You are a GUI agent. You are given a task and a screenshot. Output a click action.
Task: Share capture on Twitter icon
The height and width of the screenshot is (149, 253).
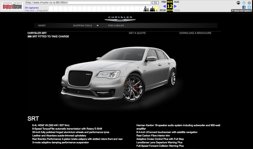[x=249, y=7]
